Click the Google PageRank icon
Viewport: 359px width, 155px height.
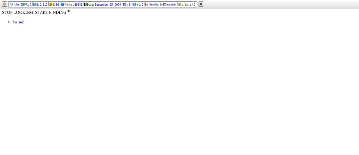click(x=22, y=5)
